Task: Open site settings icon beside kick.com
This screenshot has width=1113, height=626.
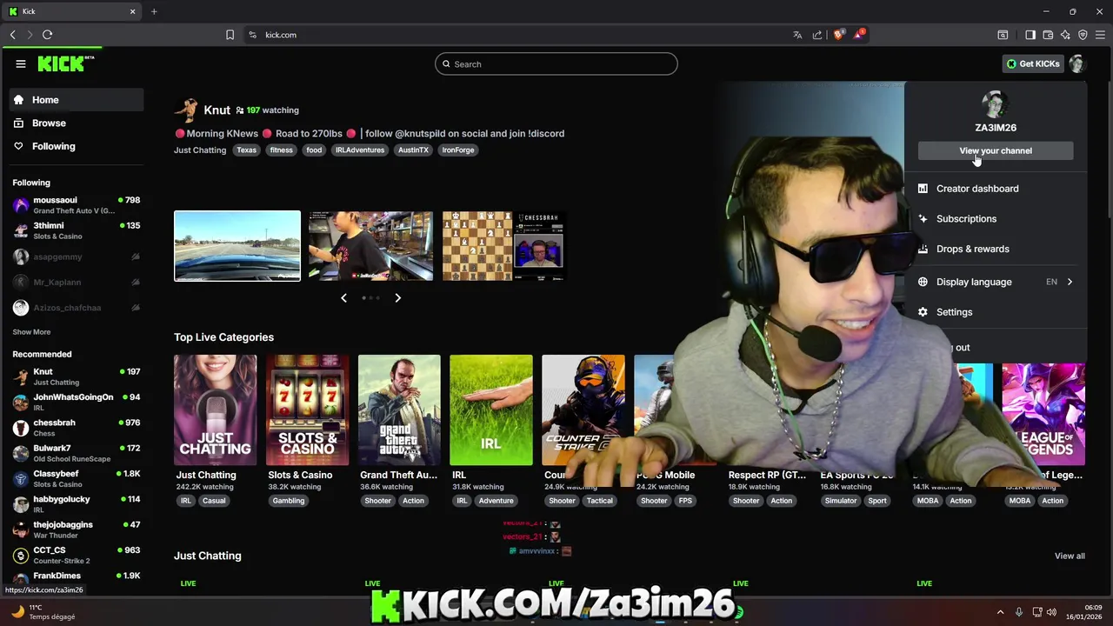Action: 252,35
